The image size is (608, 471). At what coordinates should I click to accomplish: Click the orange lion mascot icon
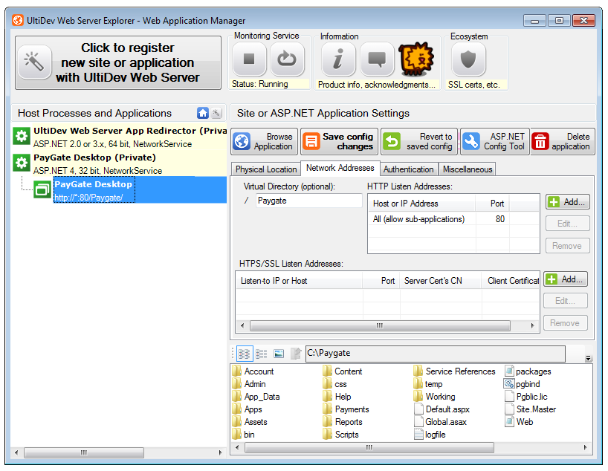(416, 59)
